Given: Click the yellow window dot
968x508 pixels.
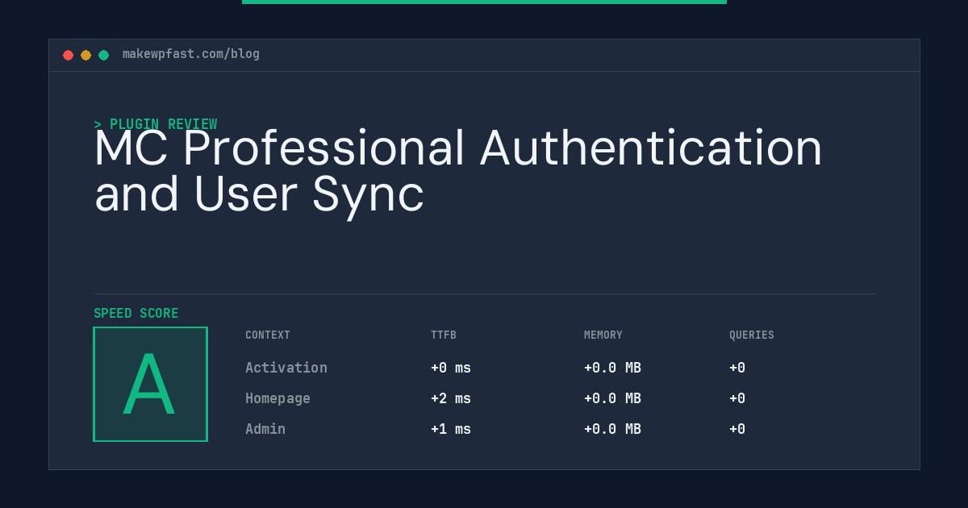Looking at the screenshot, I should pos(86,55).
